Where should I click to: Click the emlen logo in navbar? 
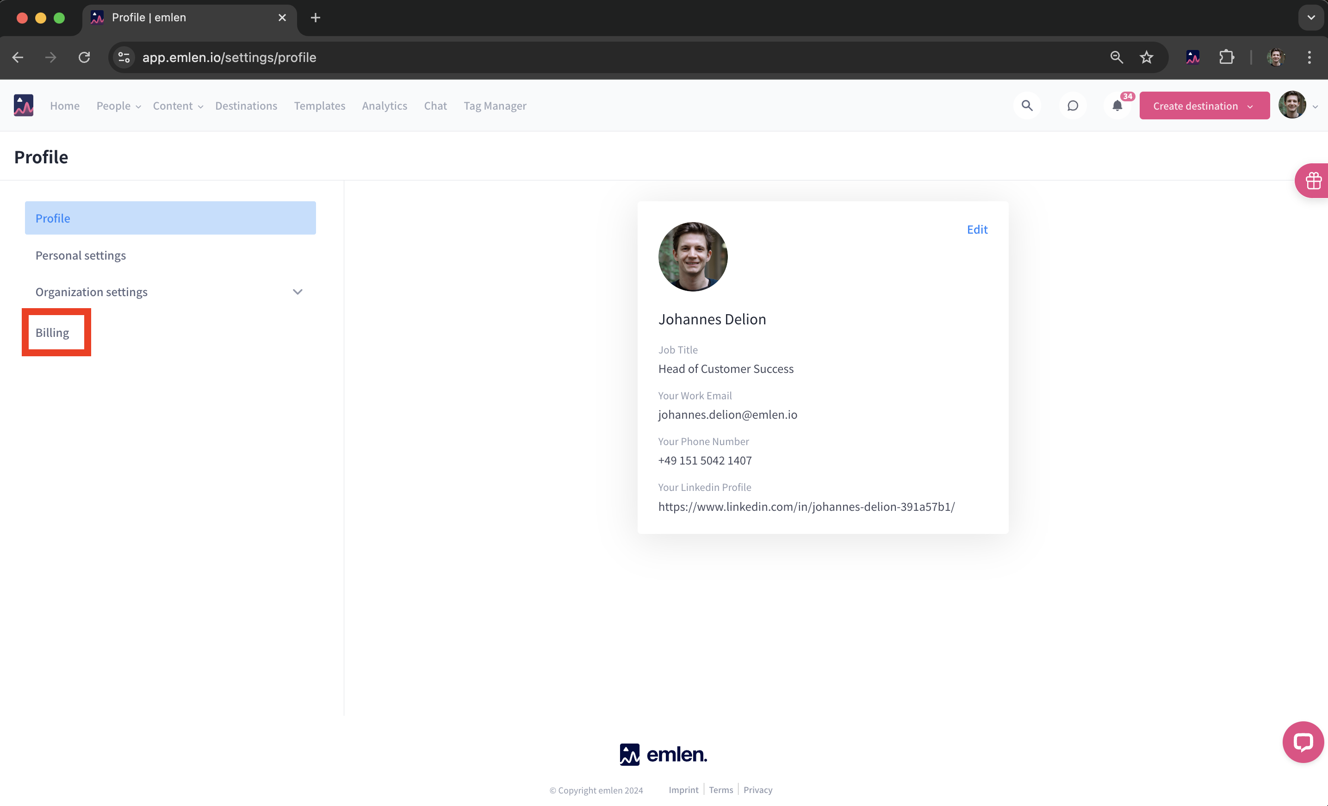(23, 105)
